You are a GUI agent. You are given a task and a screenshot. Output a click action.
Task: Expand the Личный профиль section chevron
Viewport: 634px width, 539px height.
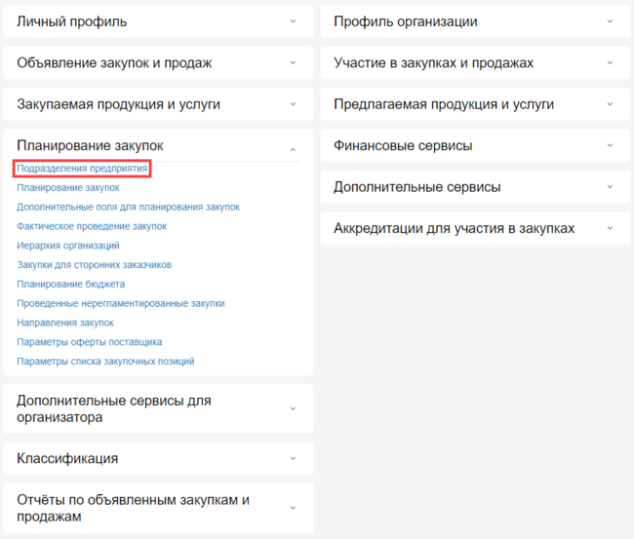(293, 21)
